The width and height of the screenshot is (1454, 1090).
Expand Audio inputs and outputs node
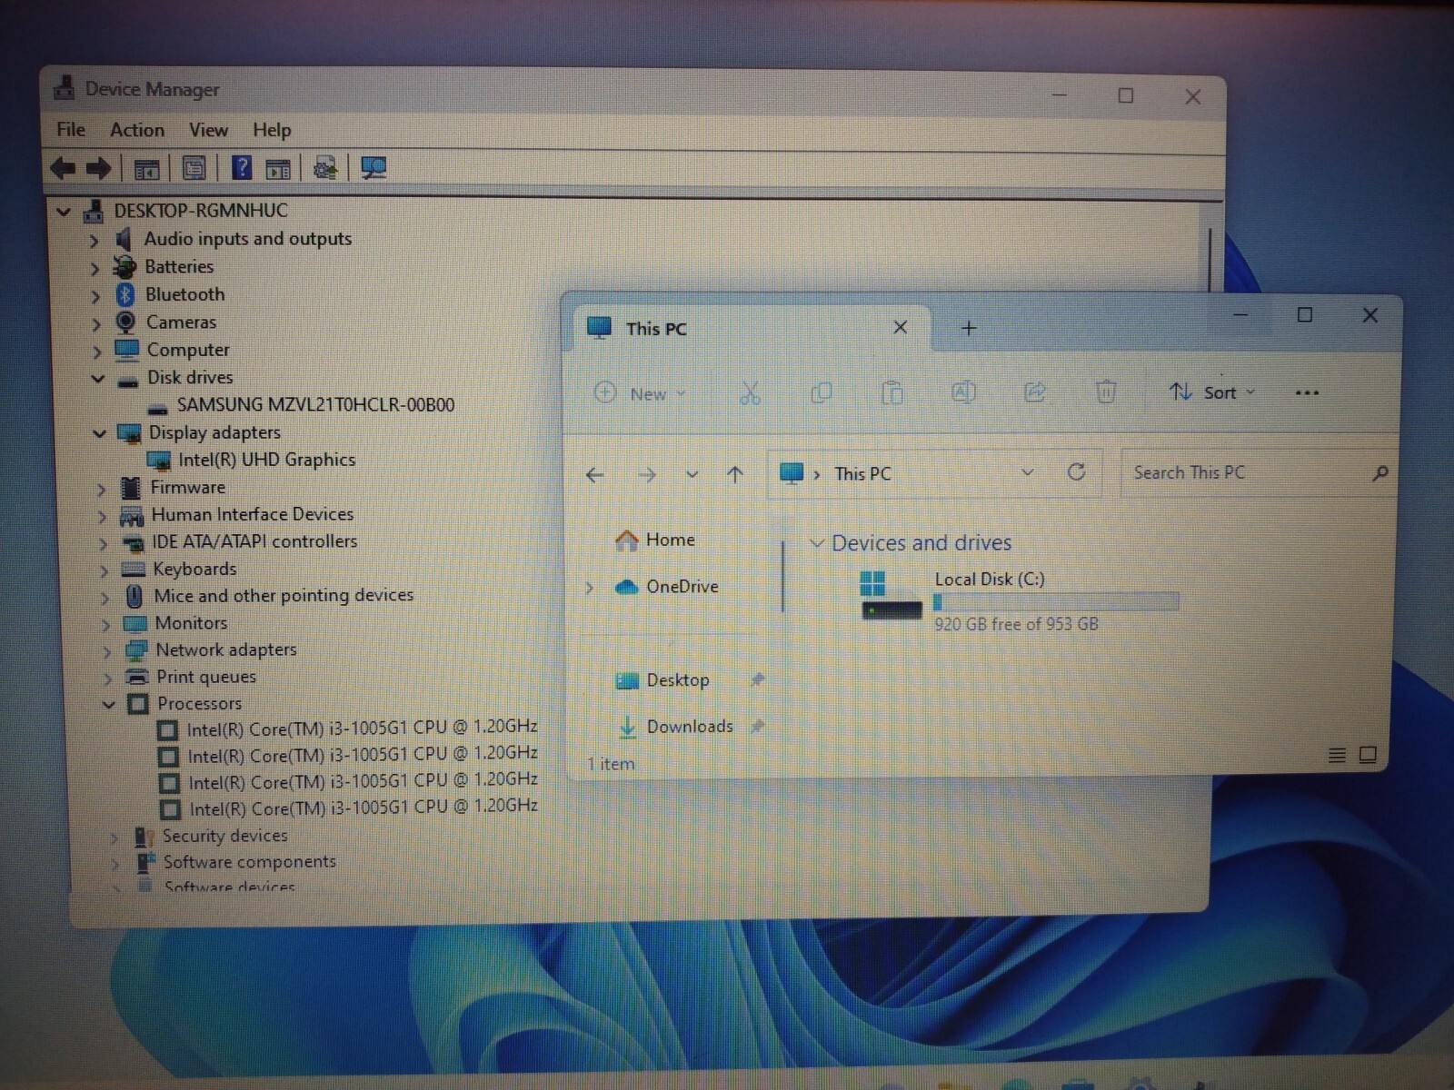[x=94, y=241]
